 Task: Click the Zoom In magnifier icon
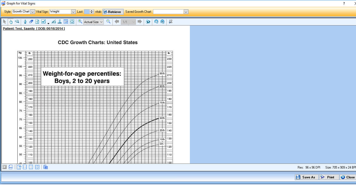(80, 21)
